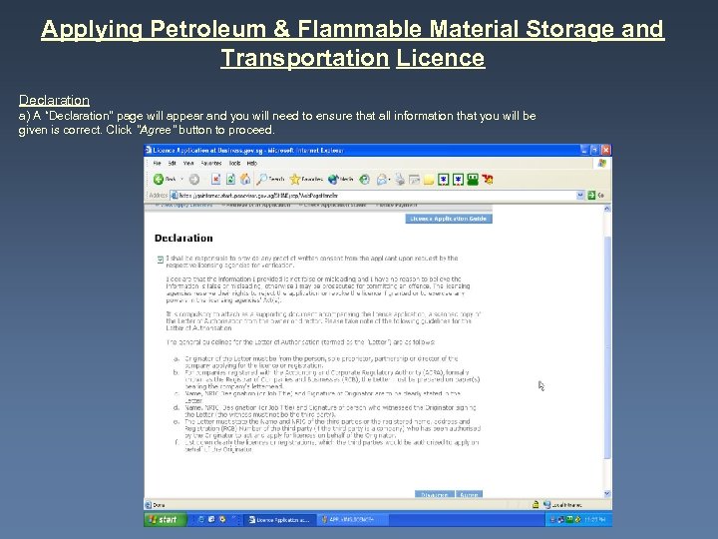
Task: Click the Agree button
Action: (469, 494)
